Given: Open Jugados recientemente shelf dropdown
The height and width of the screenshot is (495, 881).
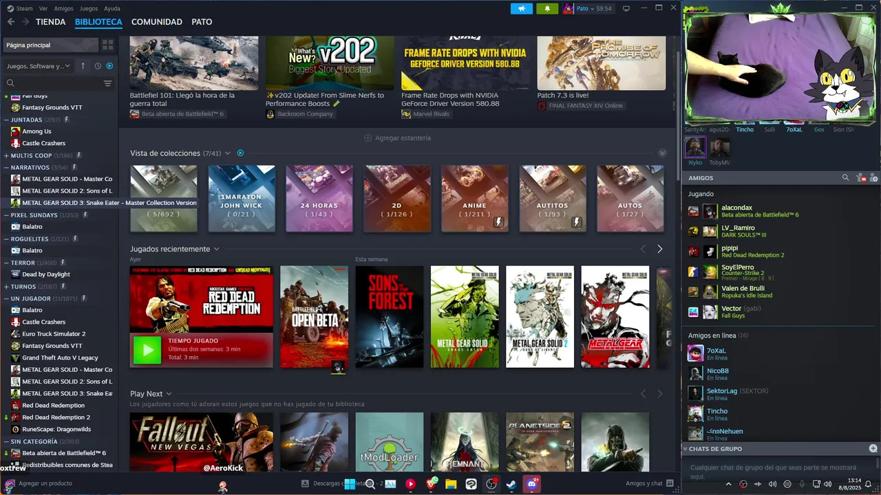Looking at the screenshot, I should (x=216, y=249).
